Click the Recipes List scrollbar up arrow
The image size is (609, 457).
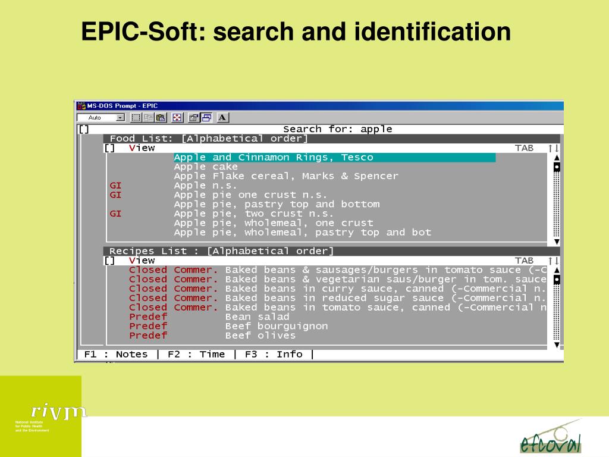[557, 270]
